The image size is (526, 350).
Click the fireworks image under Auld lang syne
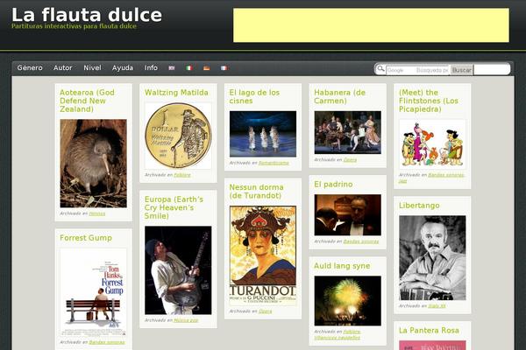pyautogui.click(x=347, y=301)
